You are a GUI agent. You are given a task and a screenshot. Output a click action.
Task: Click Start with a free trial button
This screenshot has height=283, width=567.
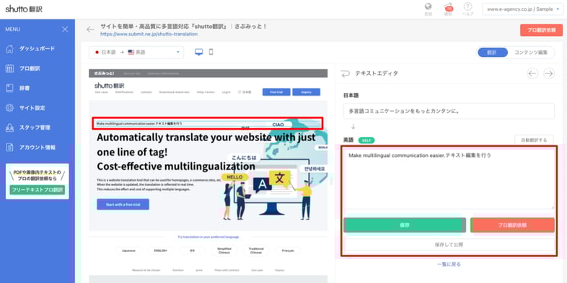(x=123, y=205)
